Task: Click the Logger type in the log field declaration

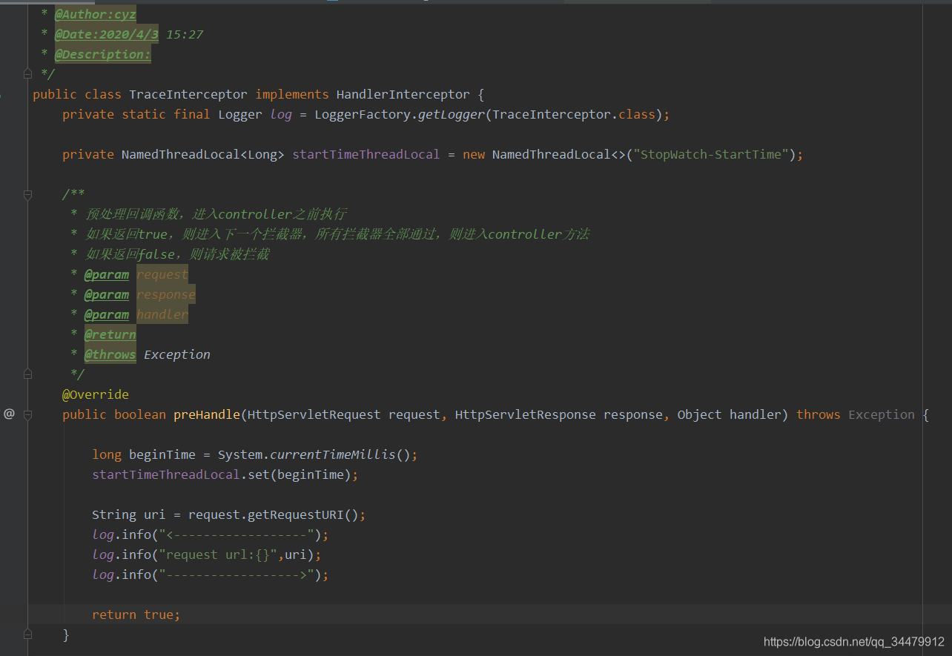Action: [240, 114]
